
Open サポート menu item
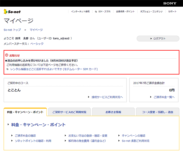pyautogui.click(x=172, y=12)
